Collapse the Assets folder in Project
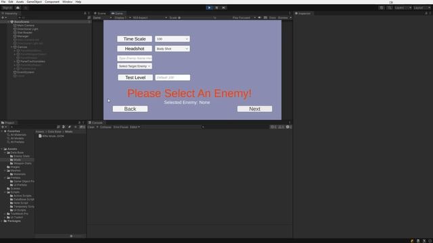 tap(2, 149)
